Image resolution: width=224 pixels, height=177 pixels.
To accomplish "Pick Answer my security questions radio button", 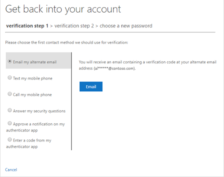I will pos(10,110).
